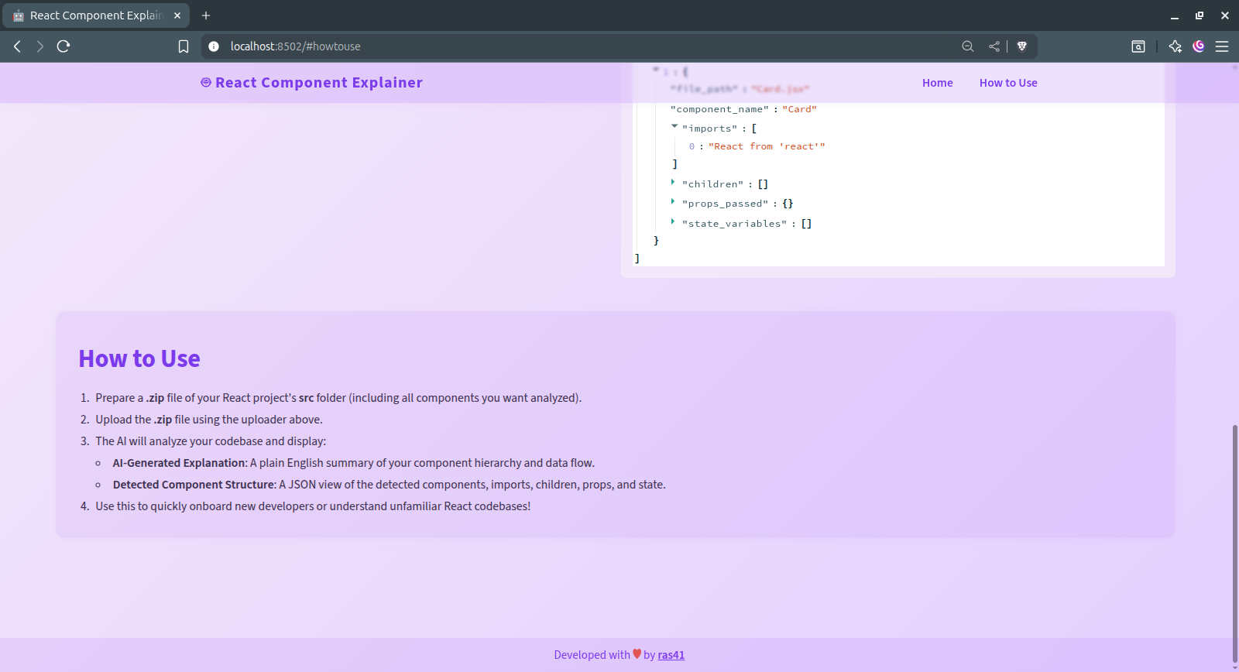Click the React Component Explainer logo
Image resolution: width=1239 pixels, height=672 pixels.
point(311,83)
